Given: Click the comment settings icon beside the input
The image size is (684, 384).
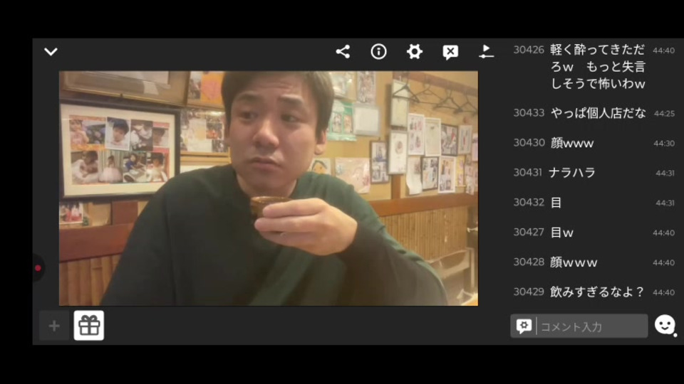Looking at the screenshot, I should (524, 326).
